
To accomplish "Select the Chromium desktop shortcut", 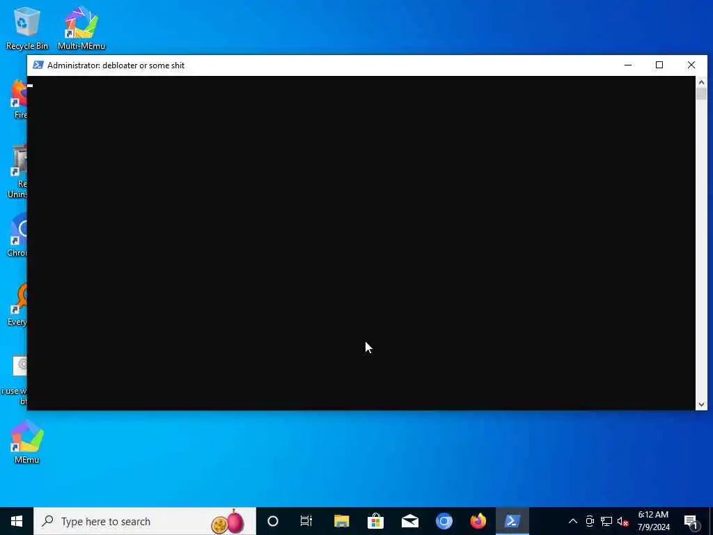I will pos(17,235).
